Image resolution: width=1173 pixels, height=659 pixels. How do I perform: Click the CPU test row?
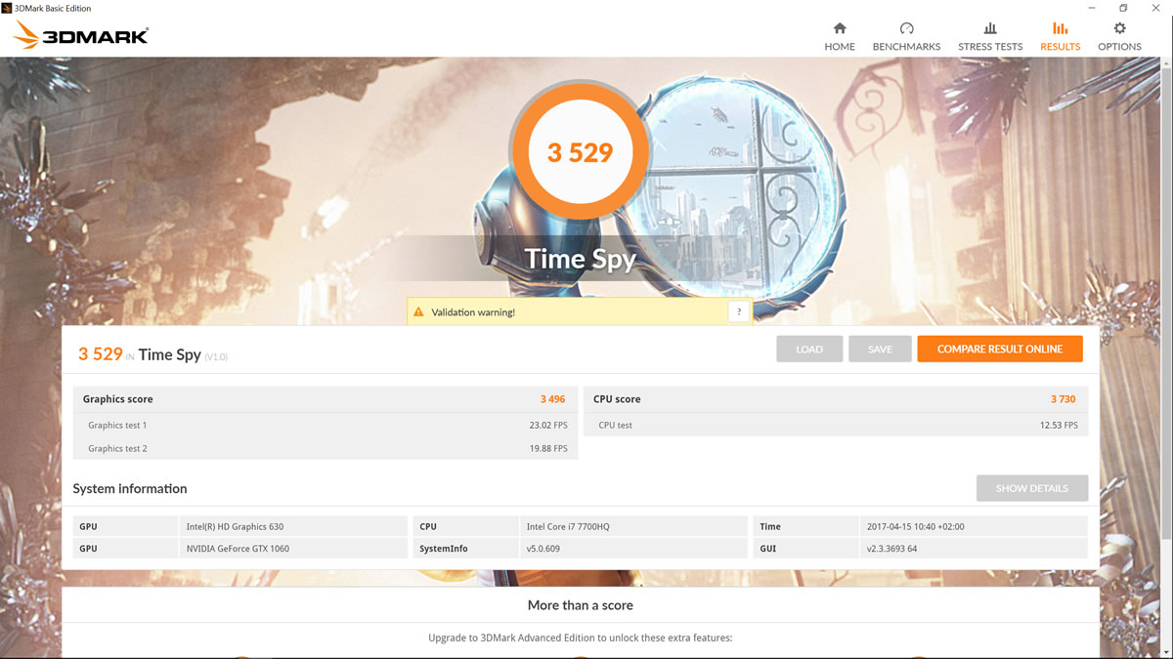click(x=836, y=426)
